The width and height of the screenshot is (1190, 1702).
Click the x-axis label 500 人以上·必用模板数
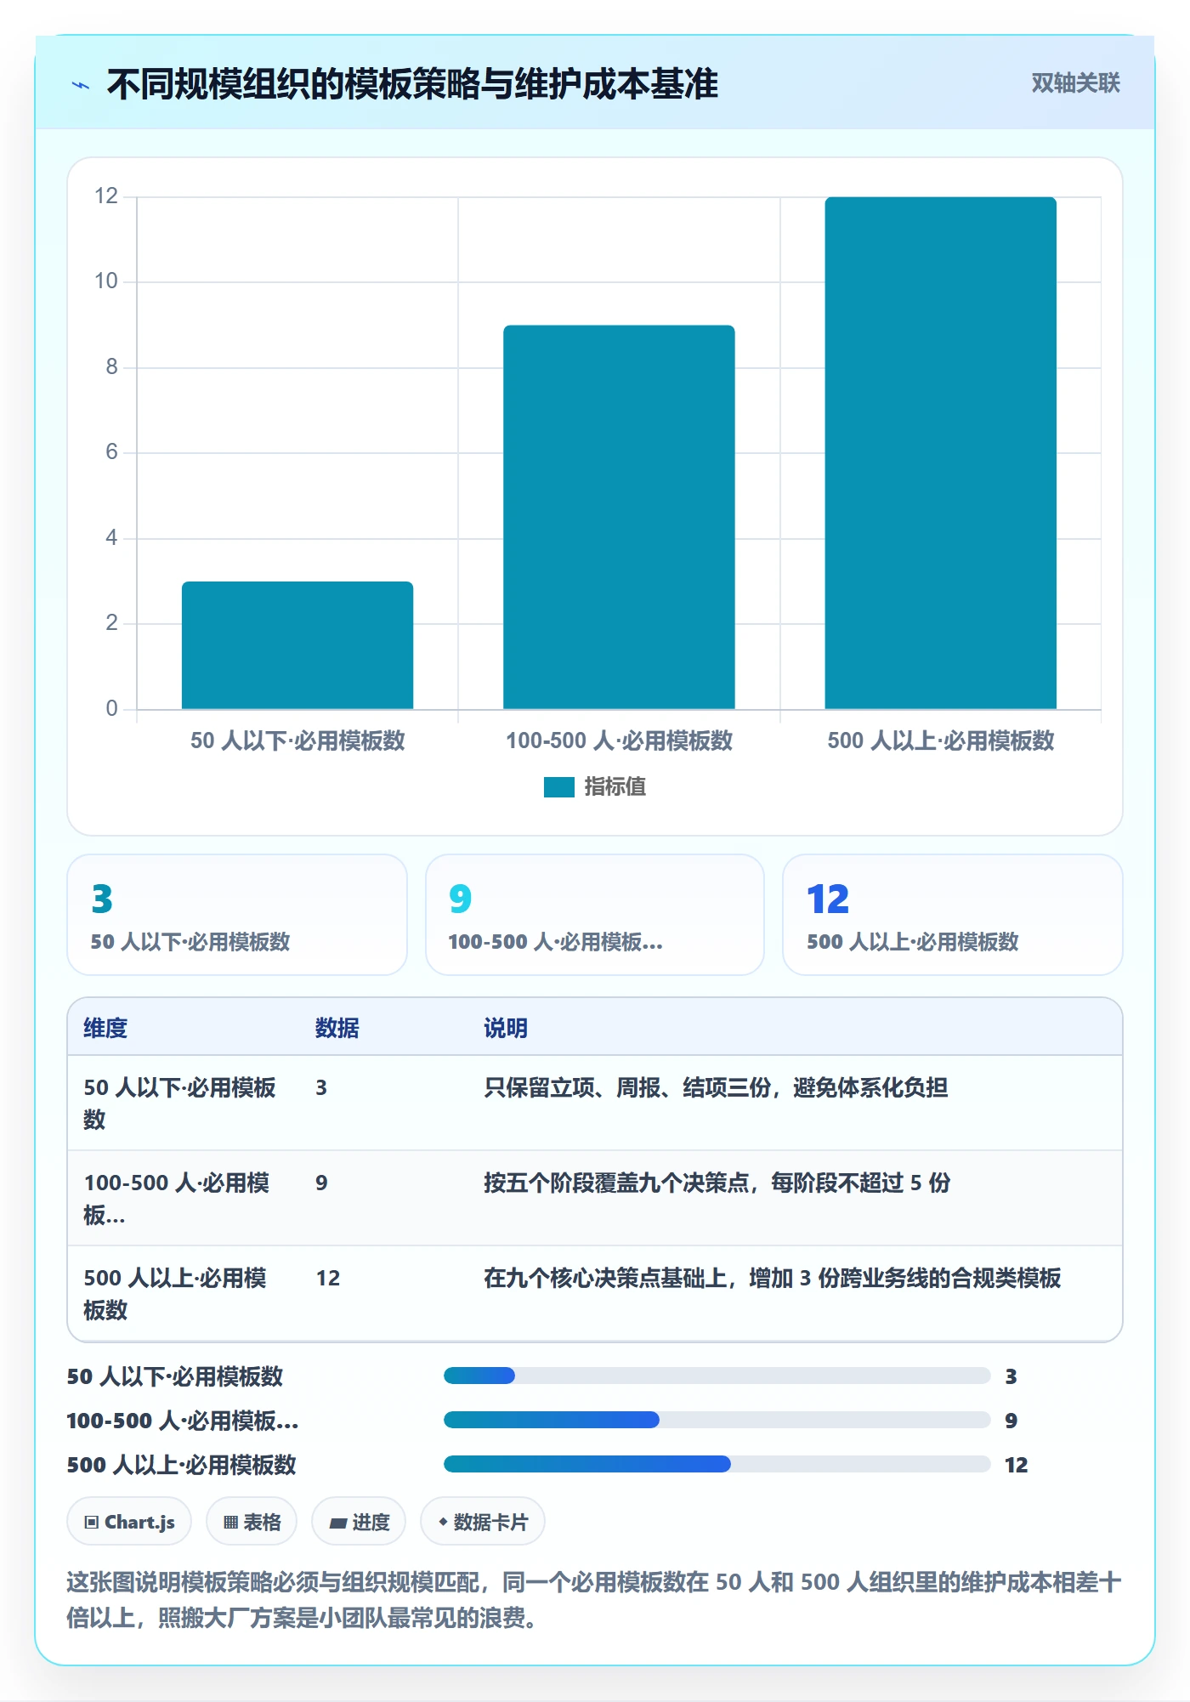940,740
